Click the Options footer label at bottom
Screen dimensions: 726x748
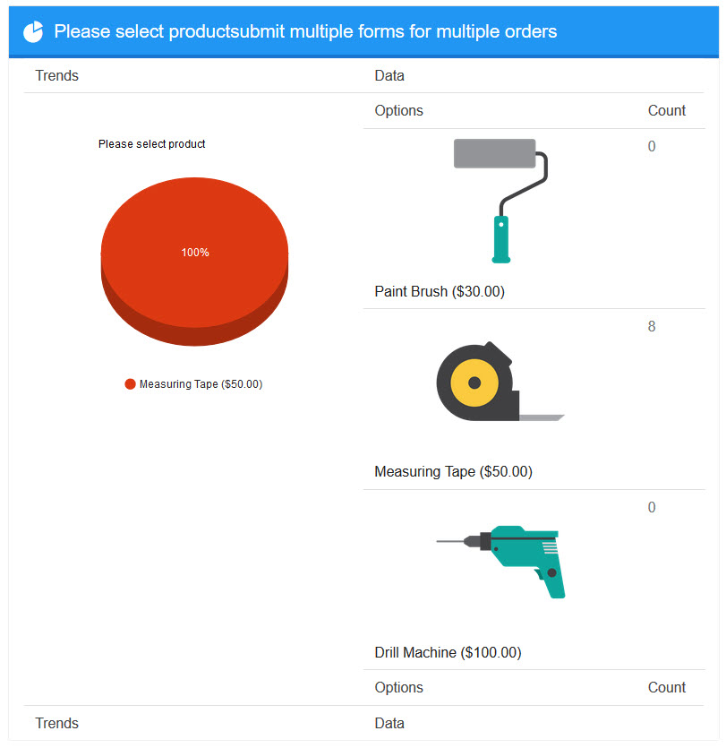399,687
